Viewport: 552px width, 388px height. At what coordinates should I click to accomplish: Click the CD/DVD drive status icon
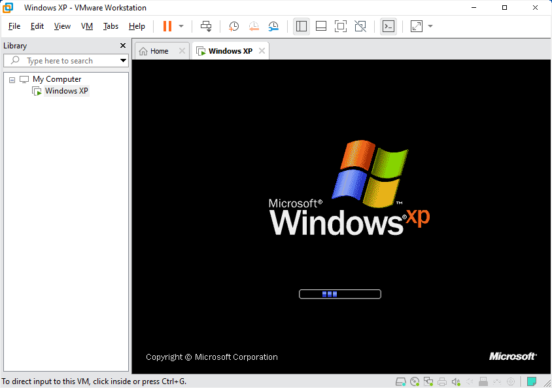coord(415,381)
